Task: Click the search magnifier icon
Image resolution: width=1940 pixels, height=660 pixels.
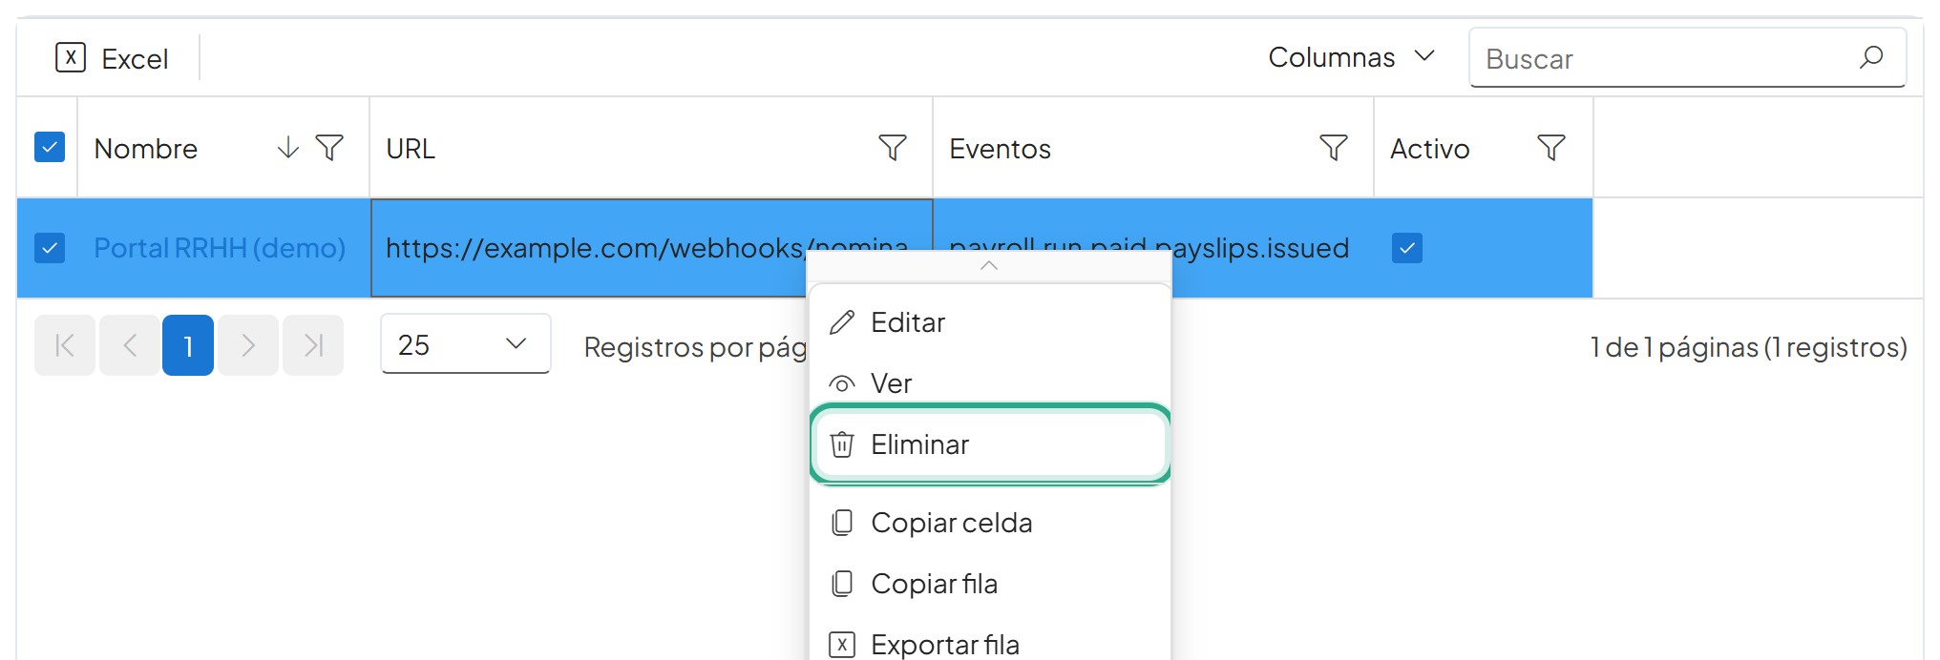Action: pos(1871,57)
